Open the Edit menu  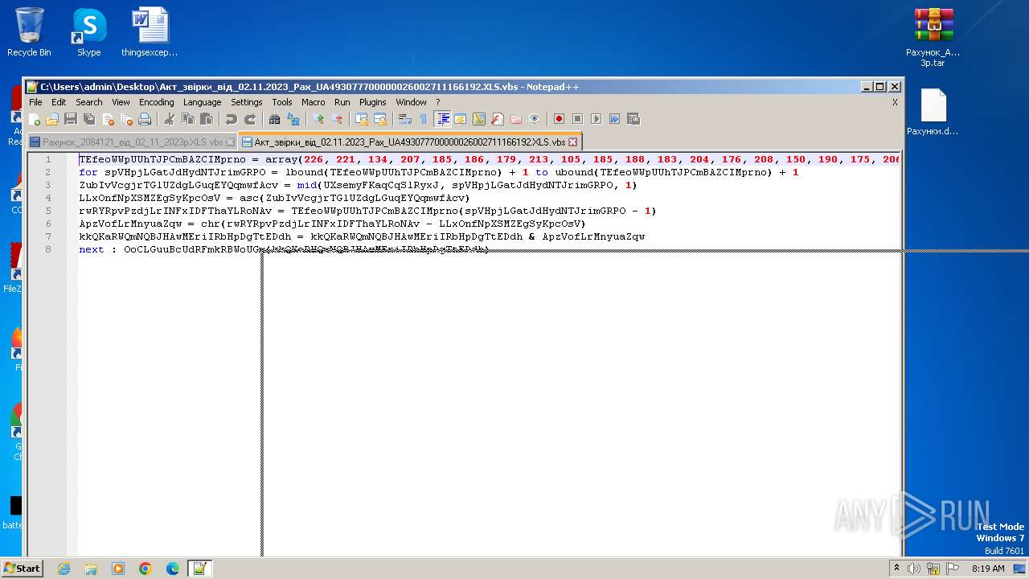(59, 102)
